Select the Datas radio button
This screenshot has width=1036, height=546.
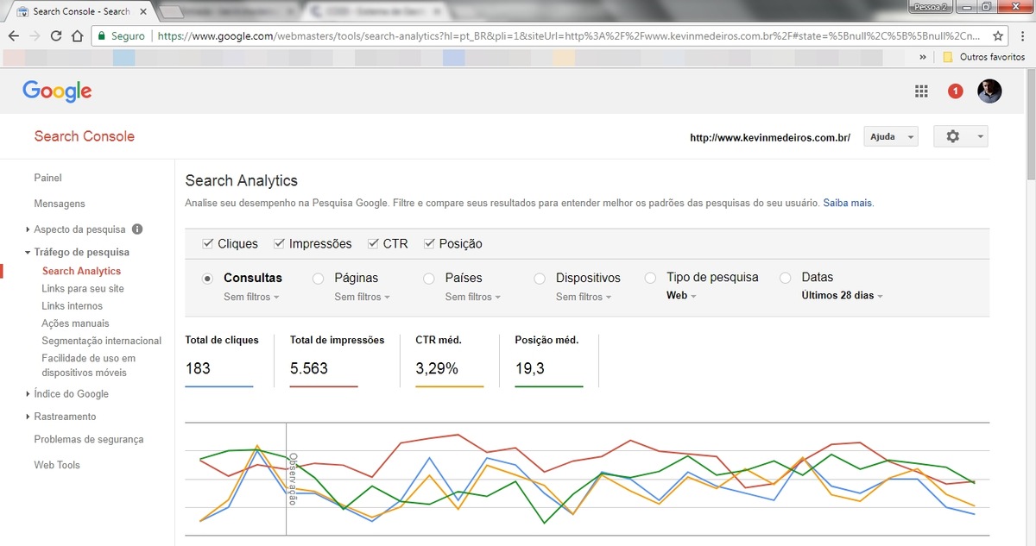[785, 278]
